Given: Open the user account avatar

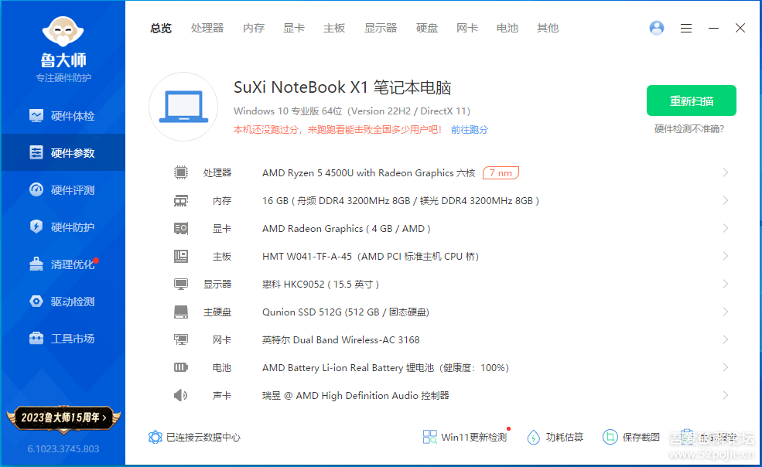Looking at the screenshot, I should (657, 28).
